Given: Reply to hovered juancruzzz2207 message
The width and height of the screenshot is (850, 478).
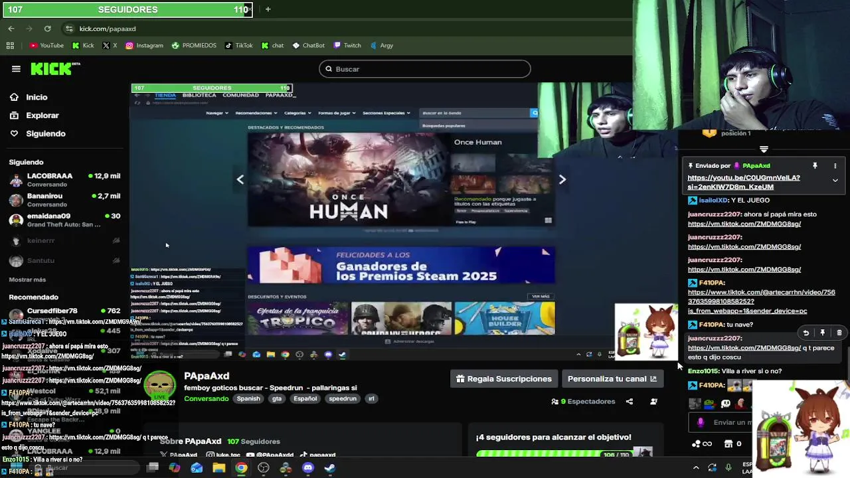Looking at the screenshot, I should 806,333.
